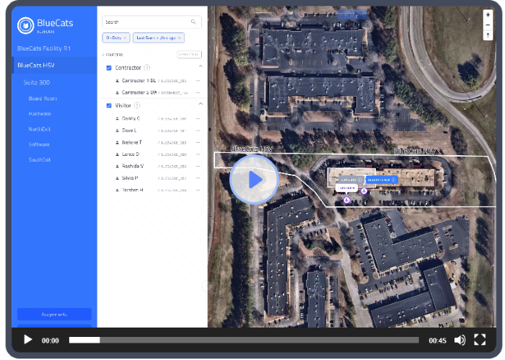
Task: Open options menu for Lance D
Action: click(x=198, y=154)
